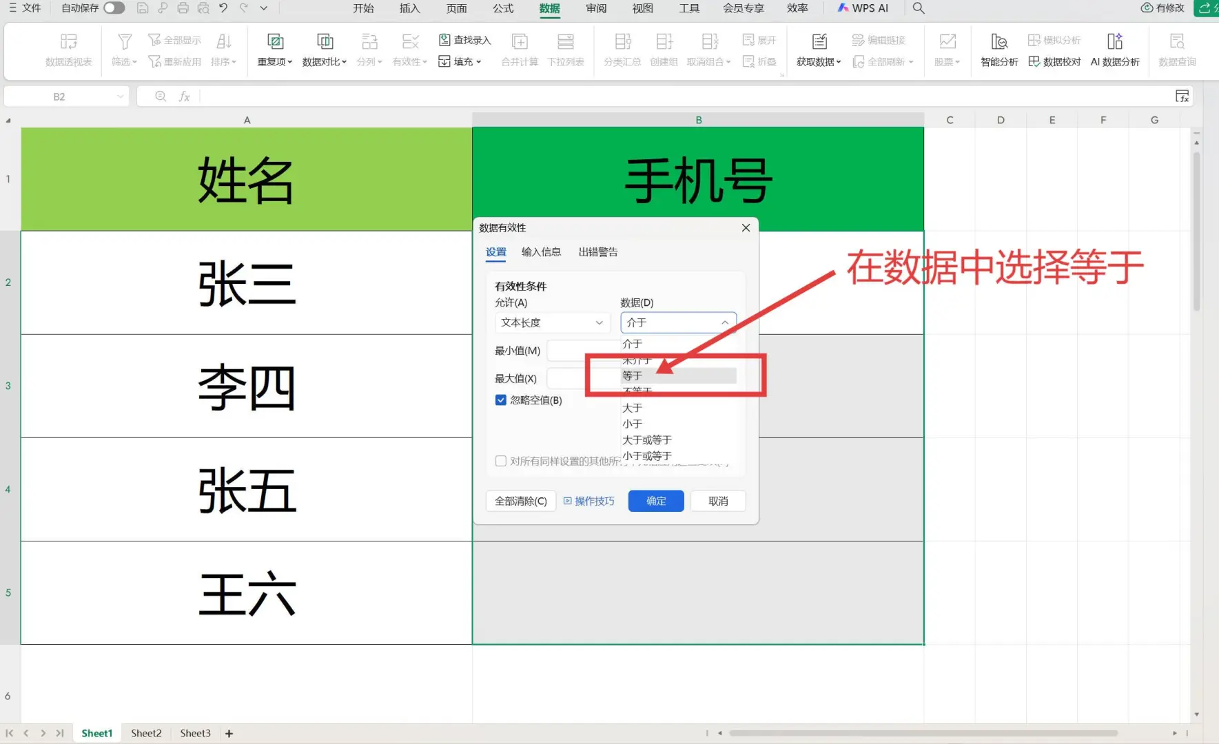The image size is (1219, 744).
Task: Expand the Duplicates (重复项) dropdown arrow
Action: 290,62
